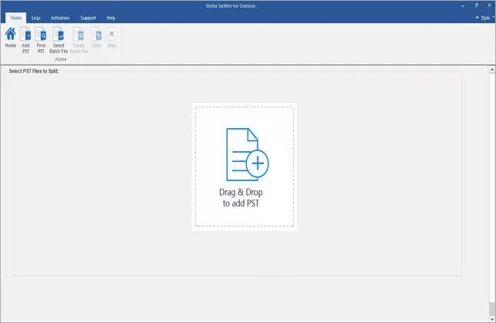
Task: Go to the Activation tab
Action: (60, 17)
